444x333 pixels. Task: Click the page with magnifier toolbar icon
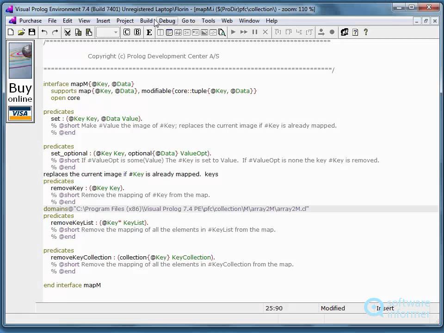[x=222, y=32]
